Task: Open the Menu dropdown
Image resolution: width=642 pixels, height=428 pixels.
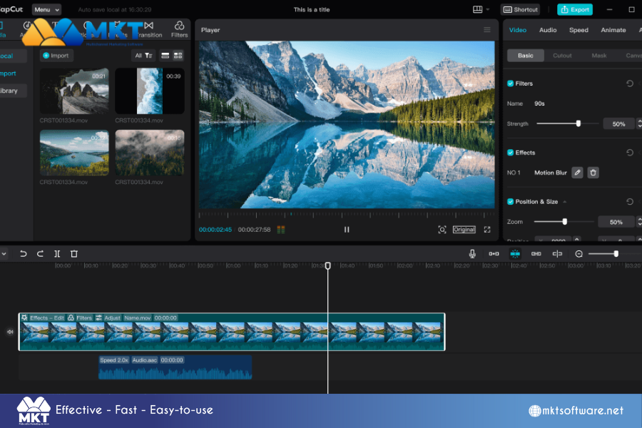Action: (46, 9)
